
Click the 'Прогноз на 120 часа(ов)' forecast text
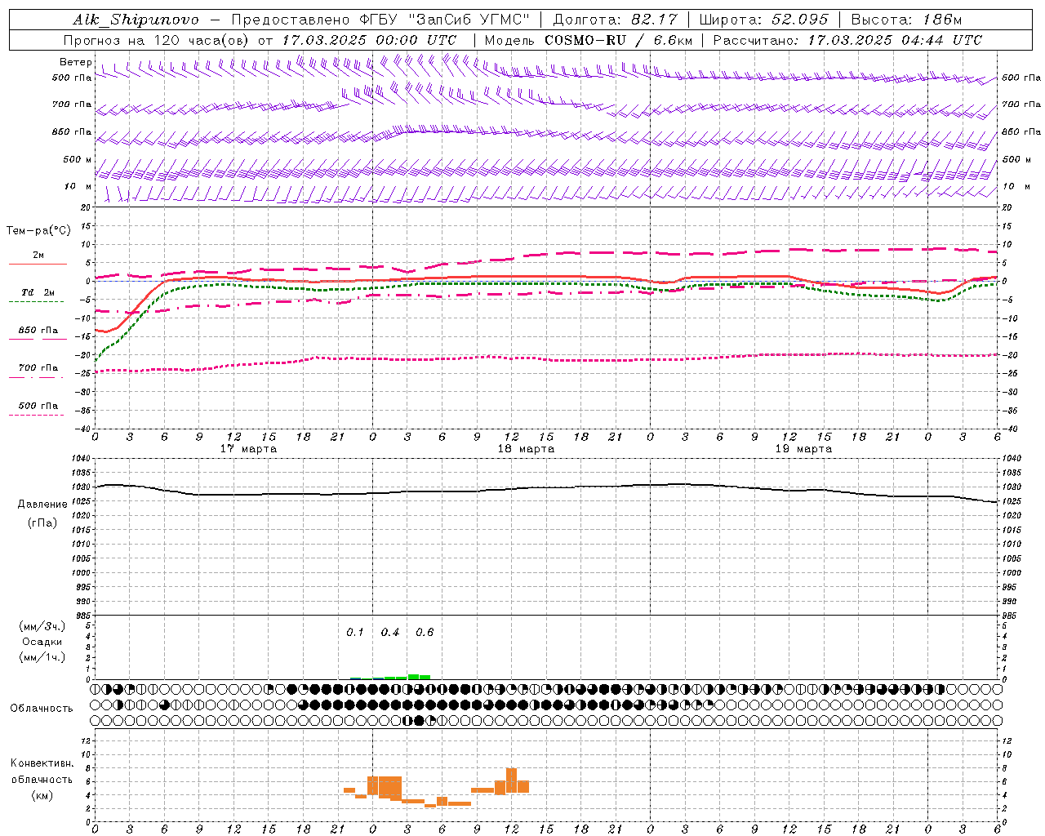tap(156, 40)
